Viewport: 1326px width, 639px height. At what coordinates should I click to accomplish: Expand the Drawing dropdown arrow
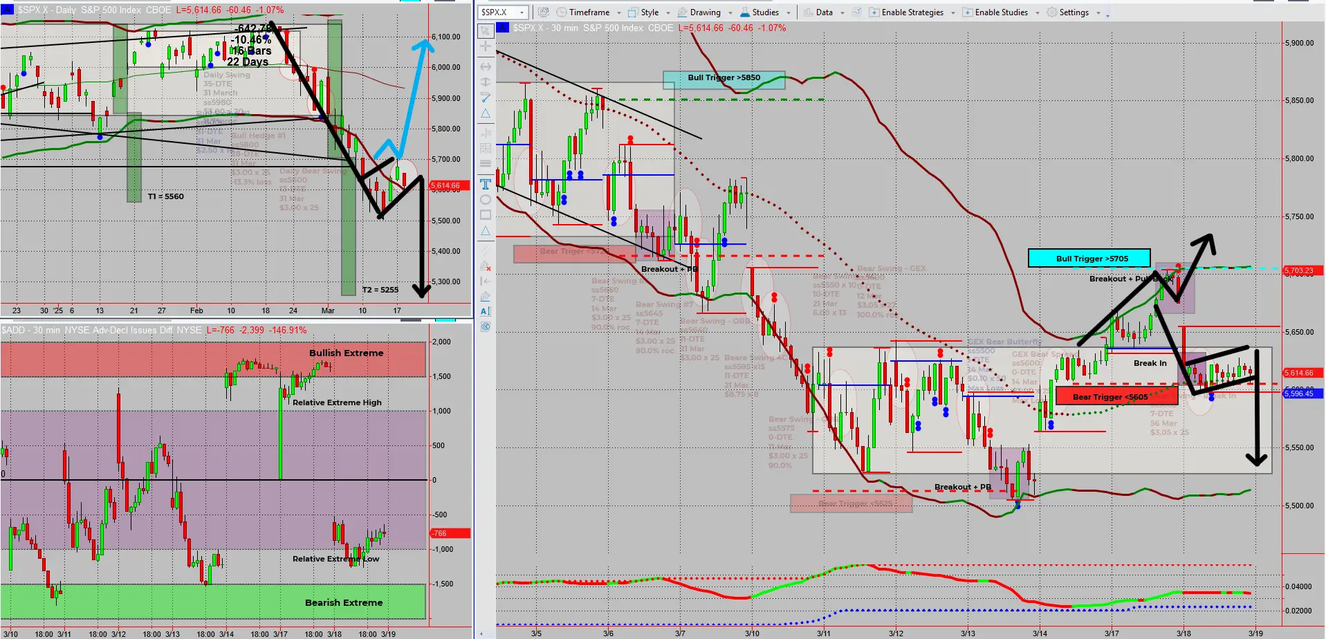pyautogui.click(x=730, y=12)
